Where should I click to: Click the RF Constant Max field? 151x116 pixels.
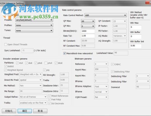88,46
